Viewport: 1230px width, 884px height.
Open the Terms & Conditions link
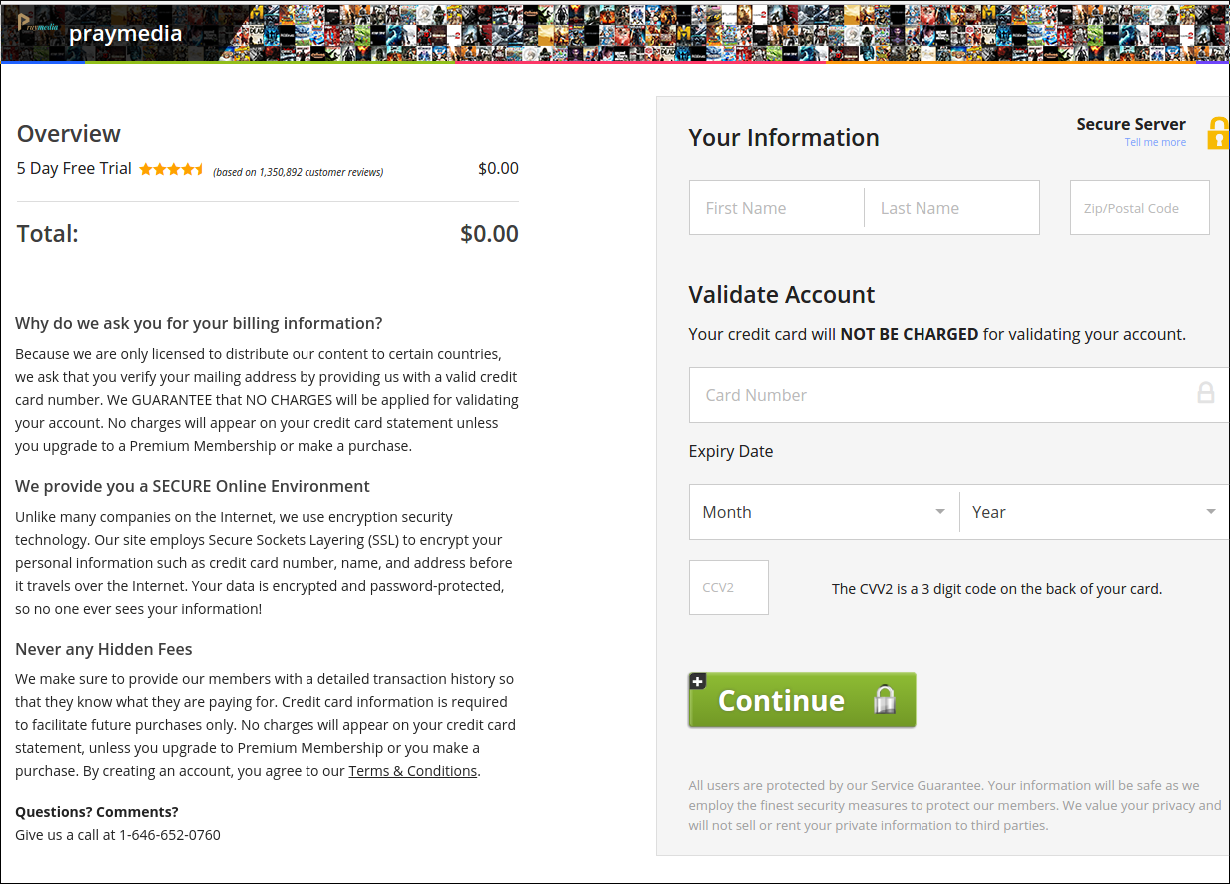[x=413, y=771]
